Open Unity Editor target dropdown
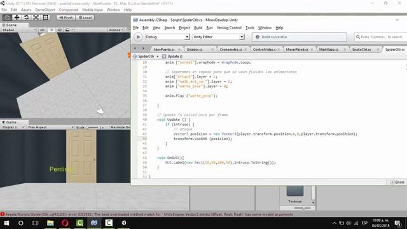This screenshot has width=407, height=229. [x=219, y=37]
